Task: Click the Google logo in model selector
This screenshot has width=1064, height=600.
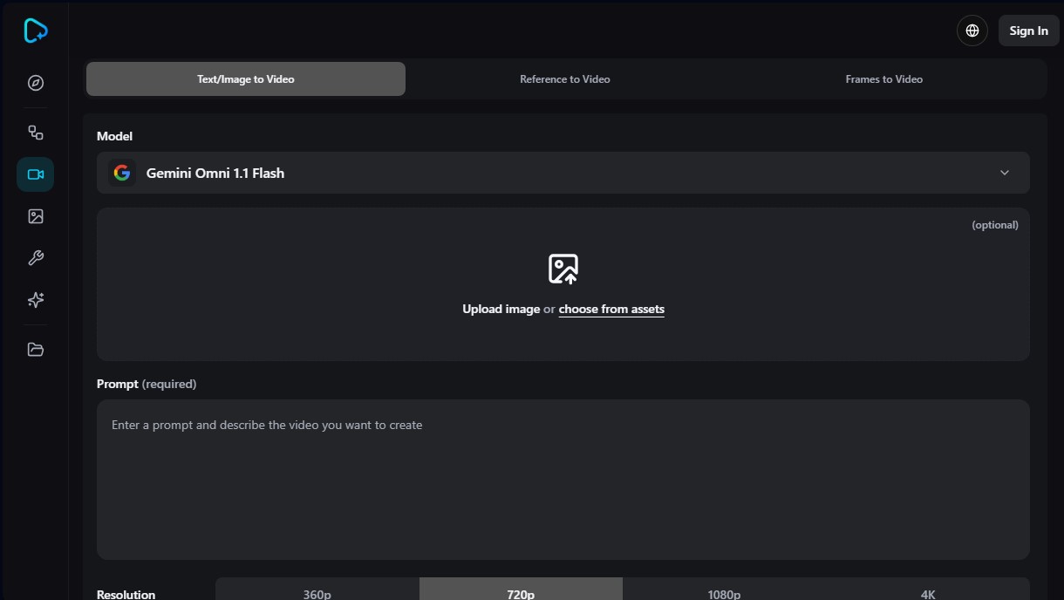Action: click(122, 173)
